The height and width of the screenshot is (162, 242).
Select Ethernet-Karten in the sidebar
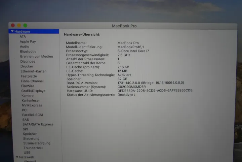pyautogui.click(x=34, y=71)
